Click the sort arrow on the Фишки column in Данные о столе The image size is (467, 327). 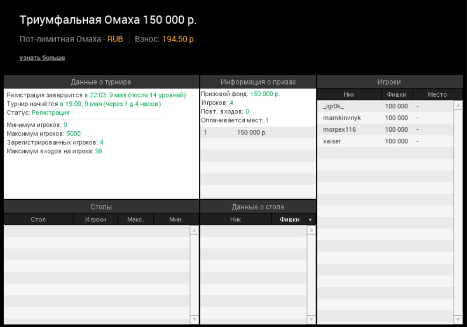click(310, 220)
